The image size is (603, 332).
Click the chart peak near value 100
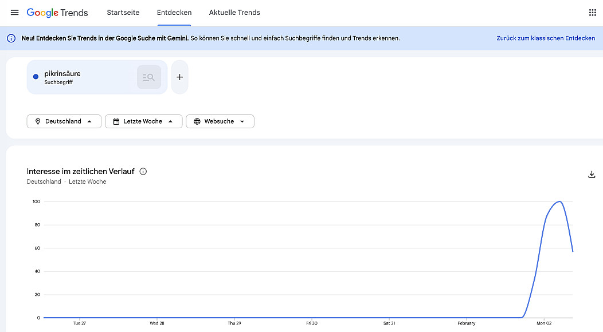pos(559,201)
